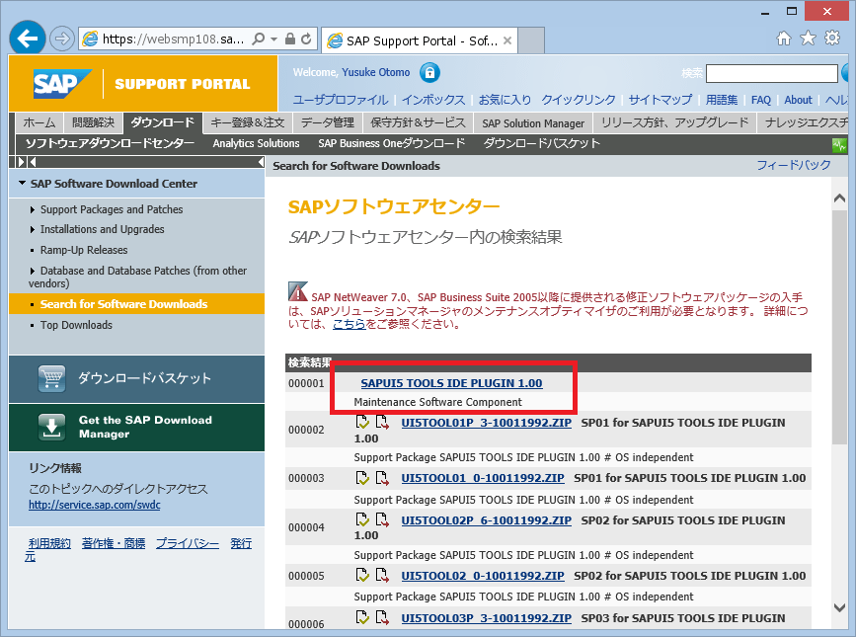
Task: Open the 問題解決 tab
Action: coord(94,122)
